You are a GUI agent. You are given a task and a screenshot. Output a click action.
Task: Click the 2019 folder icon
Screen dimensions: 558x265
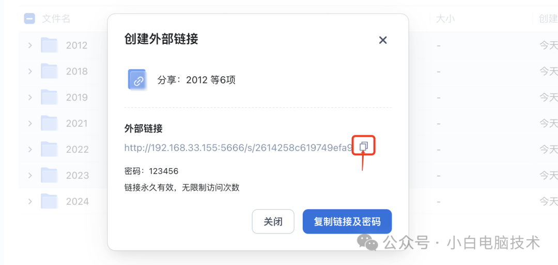[x=49, y=97]
